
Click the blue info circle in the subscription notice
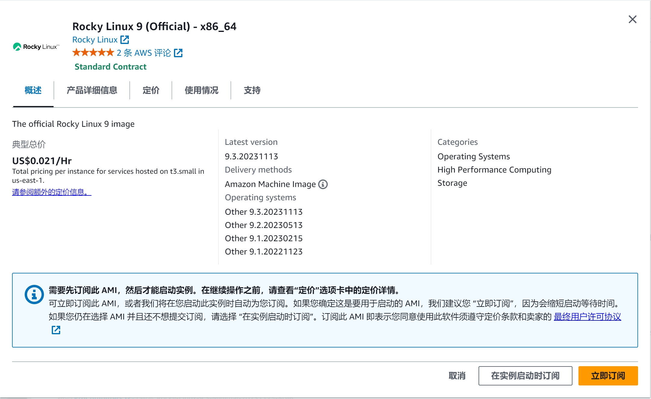[x=34, y=294]
